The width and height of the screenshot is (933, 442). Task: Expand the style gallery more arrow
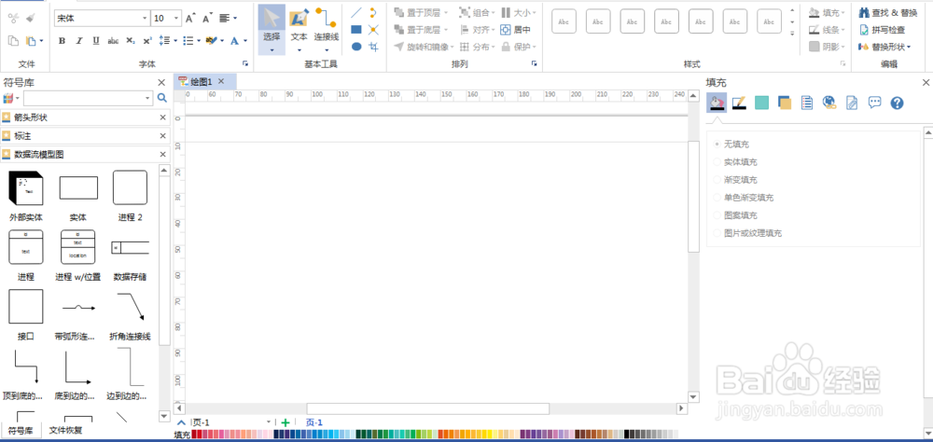tap(792, 34)
